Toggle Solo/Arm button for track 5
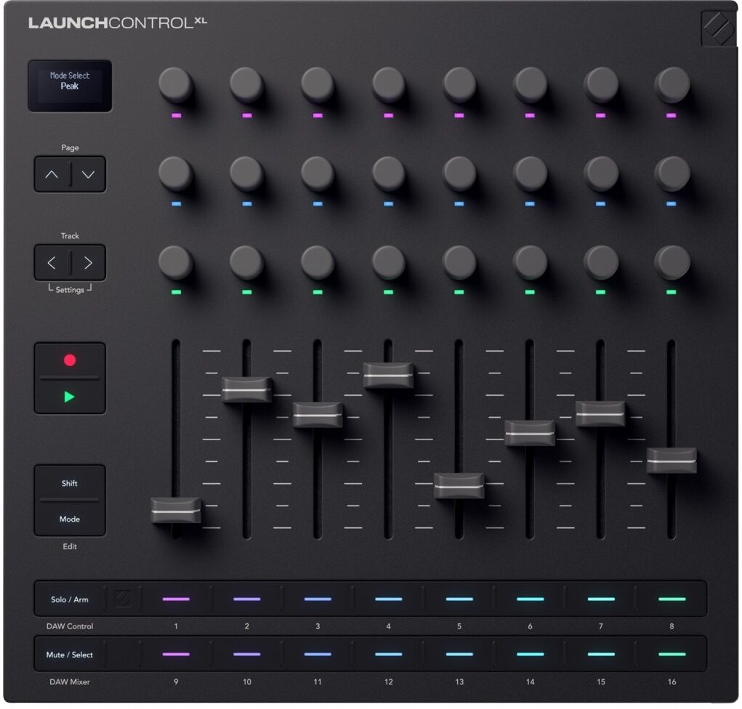This screenshot has height=709, width=742. pos(459,599)
